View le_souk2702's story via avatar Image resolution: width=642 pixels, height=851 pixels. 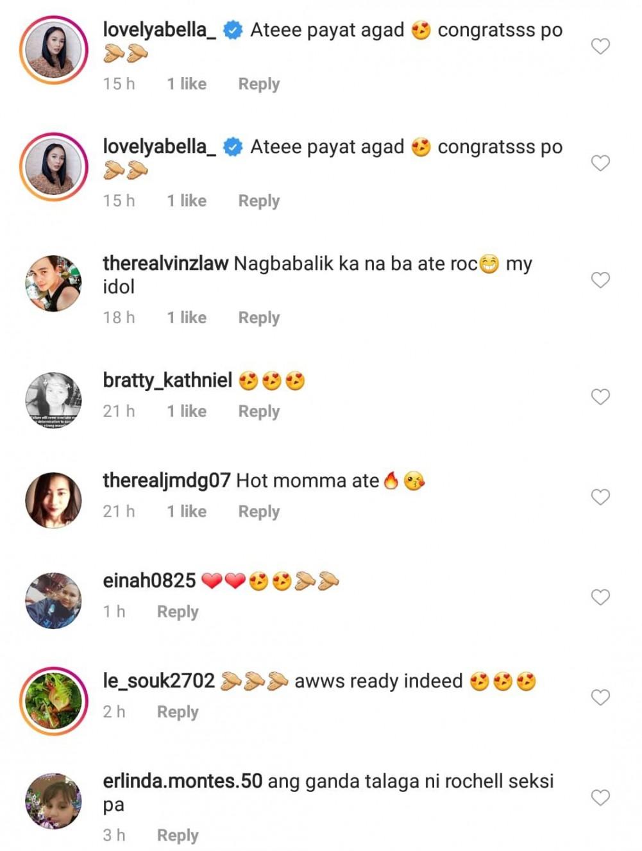(53, 700)
